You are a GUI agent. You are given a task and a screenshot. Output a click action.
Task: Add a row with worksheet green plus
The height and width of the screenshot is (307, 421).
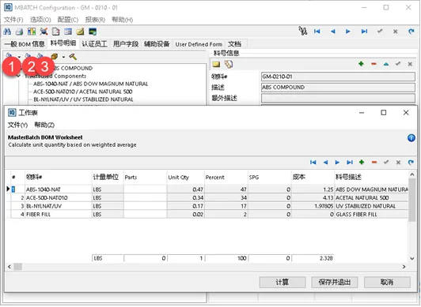coord(362,163)
